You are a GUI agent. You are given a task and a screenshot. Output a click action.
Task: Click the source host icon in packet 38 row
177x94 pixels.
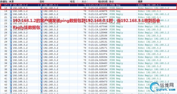[11, 69]
